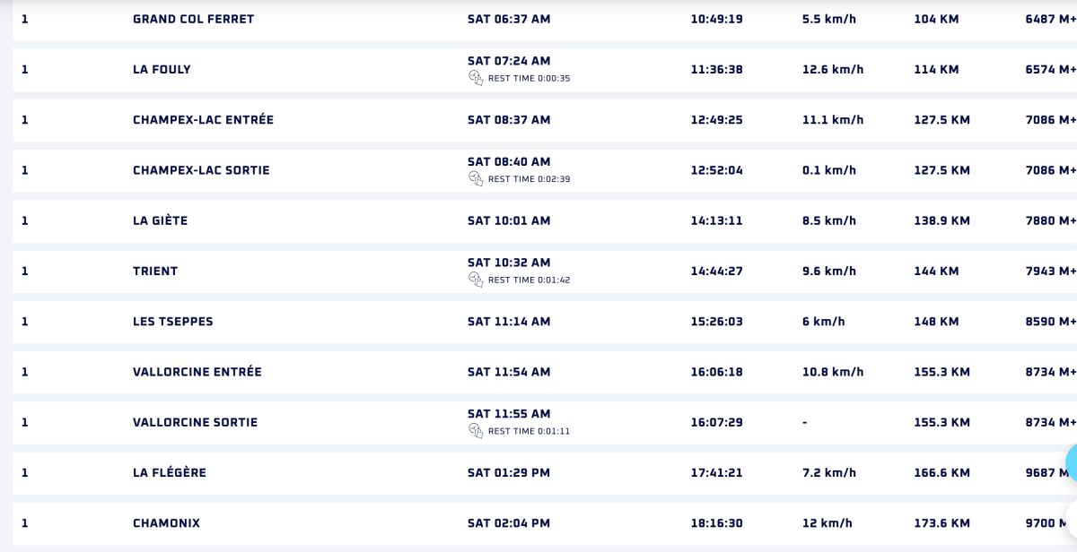This screenshot has width=1077, height=552.
Task: Click the La Flégère checkpoint name
Action: (170, 473)
